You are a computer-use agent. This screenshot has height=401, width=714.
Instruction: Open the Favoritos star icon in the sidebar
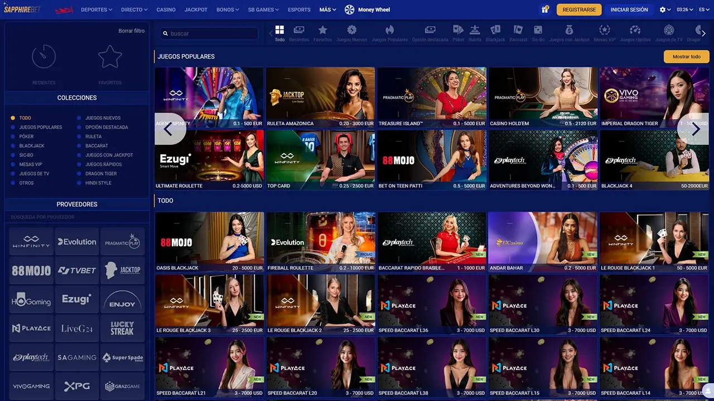point(110,56)
